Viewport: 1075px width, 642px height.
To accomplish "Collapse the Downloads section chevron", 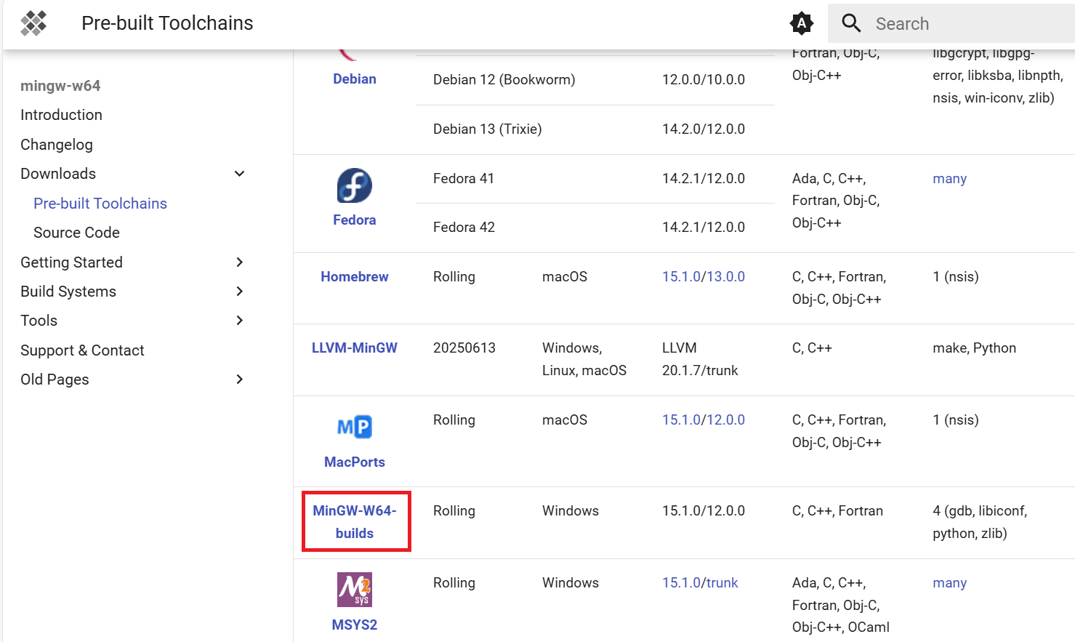I will pos(239,174).
